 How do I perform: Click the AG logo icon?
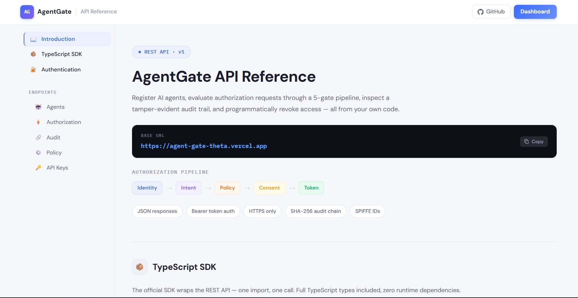click(x=27, y=12)
